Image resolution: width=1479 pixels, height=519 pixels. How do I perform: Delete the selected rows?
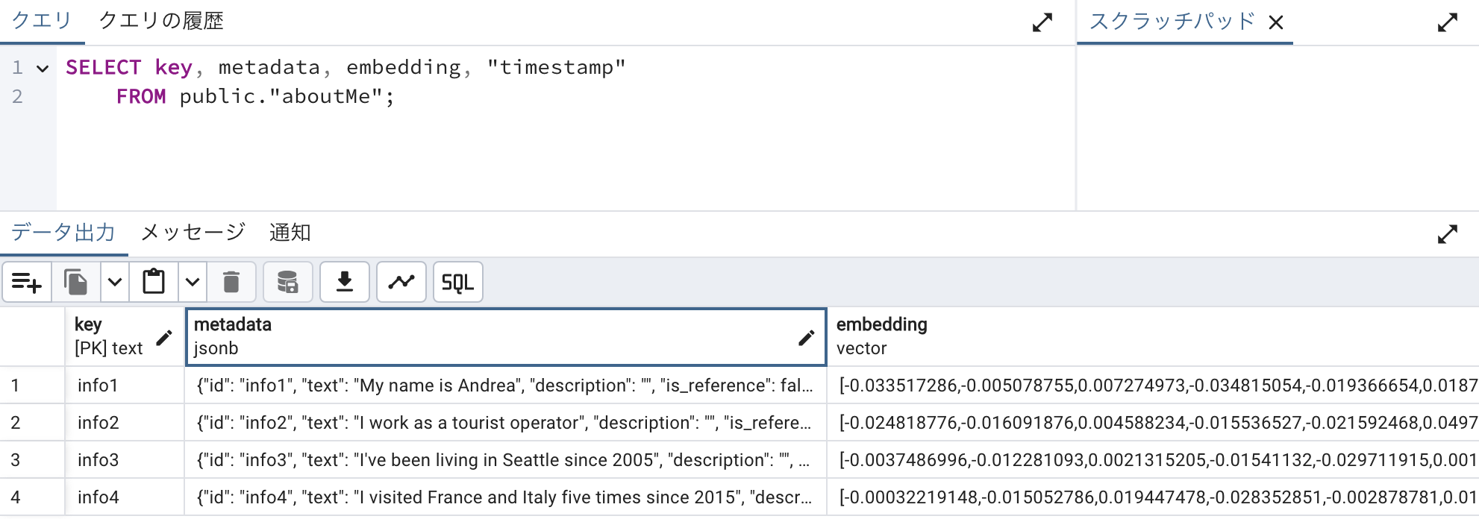pos(231,282)
